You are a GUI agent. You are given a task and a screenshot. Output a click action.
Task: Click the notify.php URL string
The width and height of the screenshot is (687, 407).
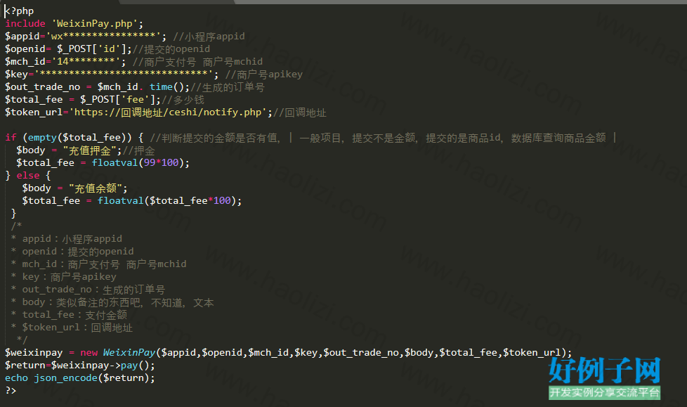tap(169, 112)
